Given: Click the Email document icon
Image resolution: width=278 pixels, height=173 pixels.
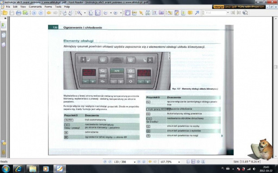Looking at the screenshot, I should click(x=25, y=13).
